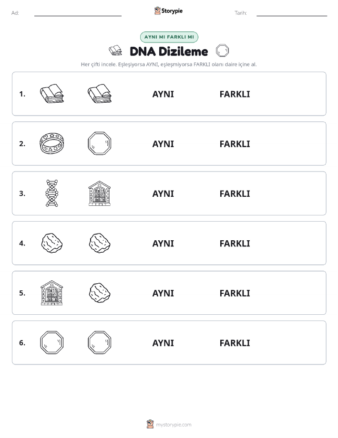Select the second octagon icon in row 6

100,342
